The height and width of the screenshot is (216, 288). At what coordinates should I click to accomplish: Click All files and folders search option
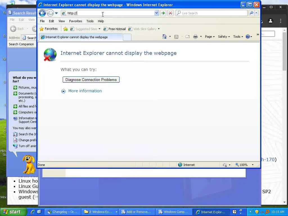pyautogui.click(x=25, y=106)
